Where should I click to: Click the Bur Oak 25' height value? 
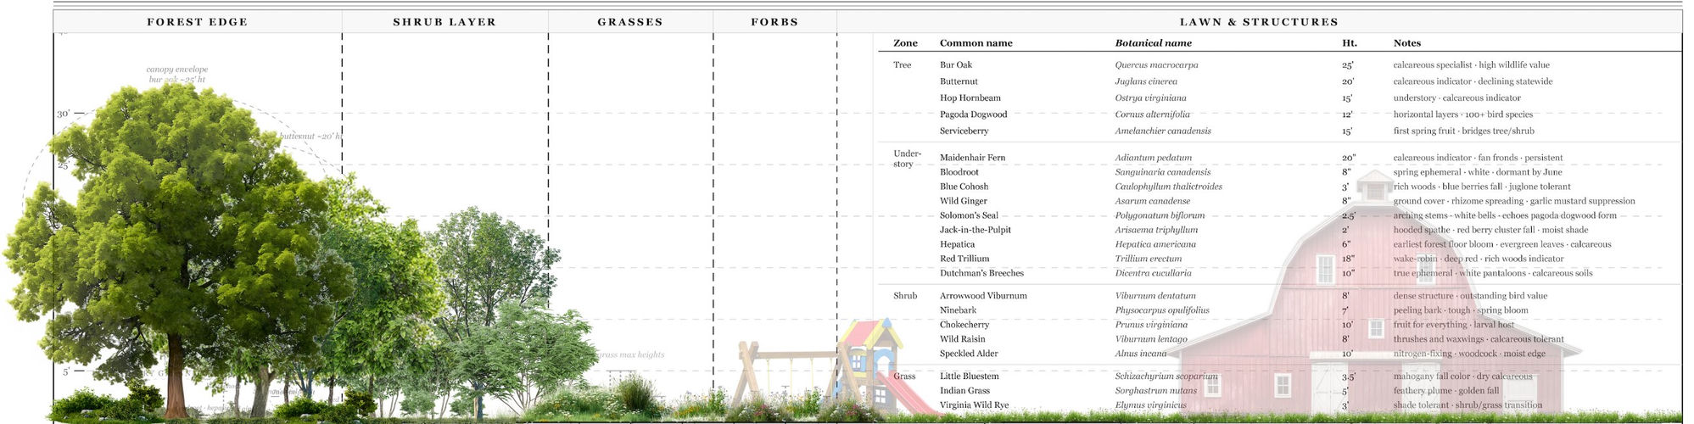coord(1347,65)
